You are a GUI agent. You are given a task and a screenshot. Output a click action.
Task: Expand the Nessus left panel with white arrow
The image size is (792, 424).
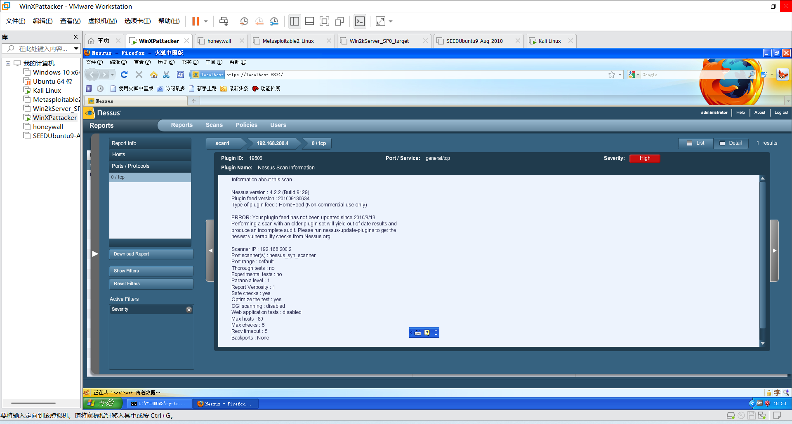(95, 254)
